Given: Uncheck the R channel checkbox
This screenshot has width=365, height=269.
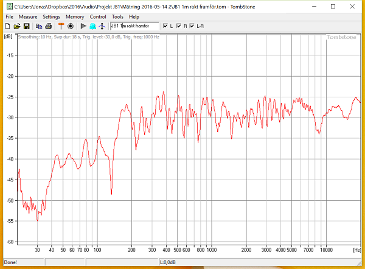Looking at the screenshot, I should point(179,26).
